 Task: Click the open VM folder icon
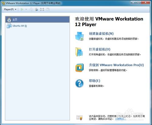79,52
